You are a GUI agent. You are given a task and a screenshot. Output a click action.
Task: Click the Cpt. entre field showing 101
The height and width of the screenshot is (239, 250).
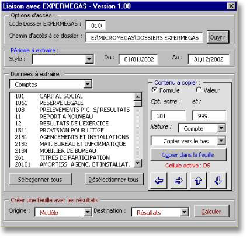[x=168, y=116]
